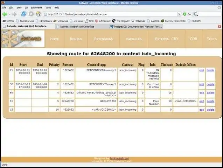This screenshot has width=223, height=168.
Task: Open the Back history dropdown arrow
Action: [x=9, y=14]
